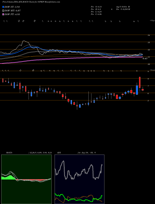Image resolution: width=155 pixels, height=204 pixels.
Task: Click the ADX values '(14 day) 58, +33, -9'
Action: tap(86, 153)
